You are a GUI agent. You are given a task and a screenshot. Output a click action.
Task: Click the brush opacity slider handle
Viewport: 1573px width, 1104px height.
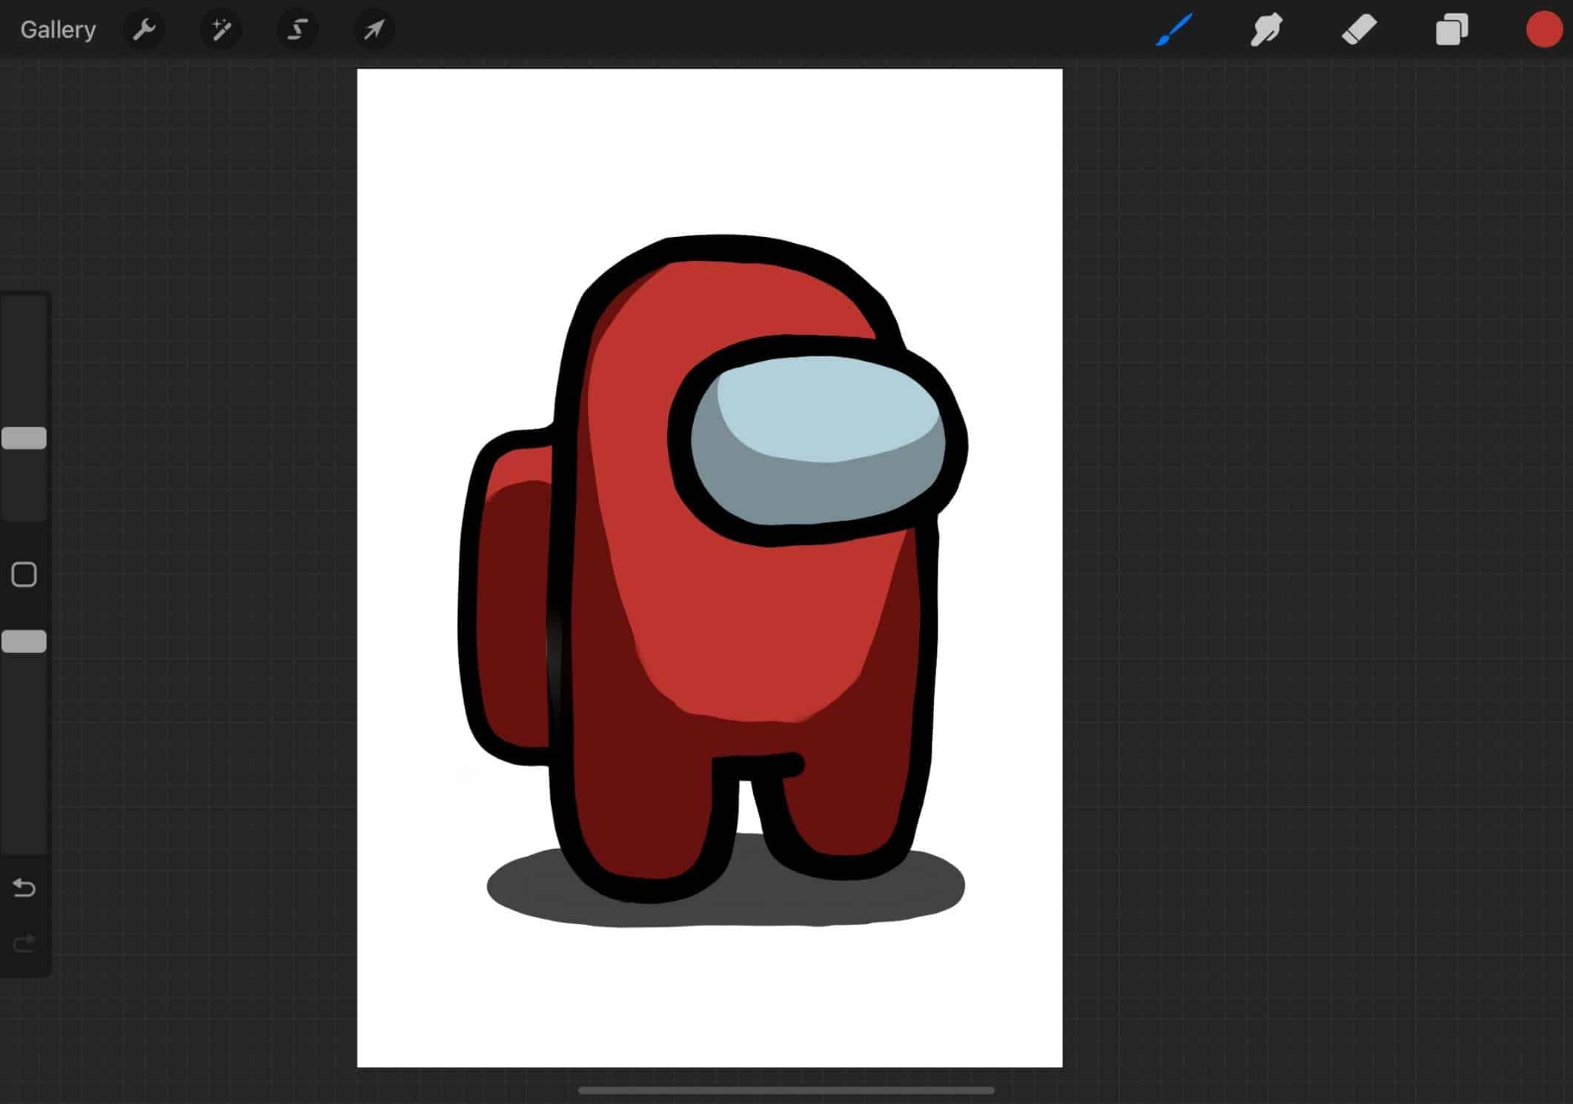[24, 641]
